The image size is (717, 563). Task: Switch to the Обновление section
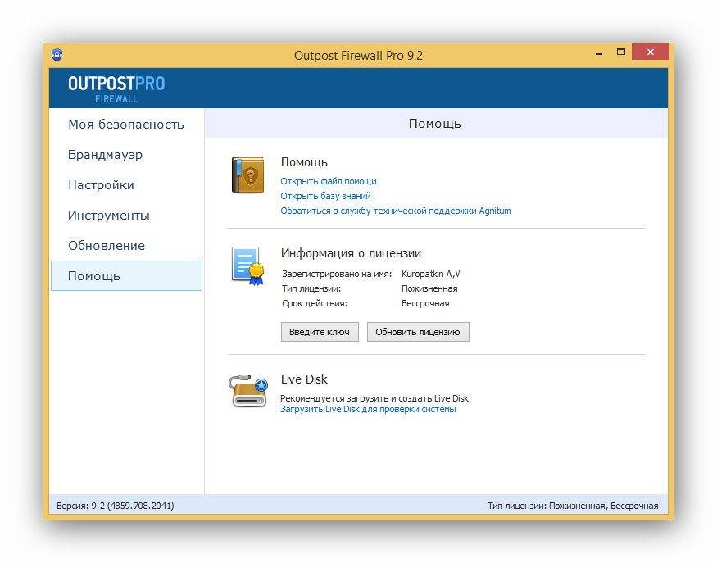pyautogui.click(x=107, y=246)
